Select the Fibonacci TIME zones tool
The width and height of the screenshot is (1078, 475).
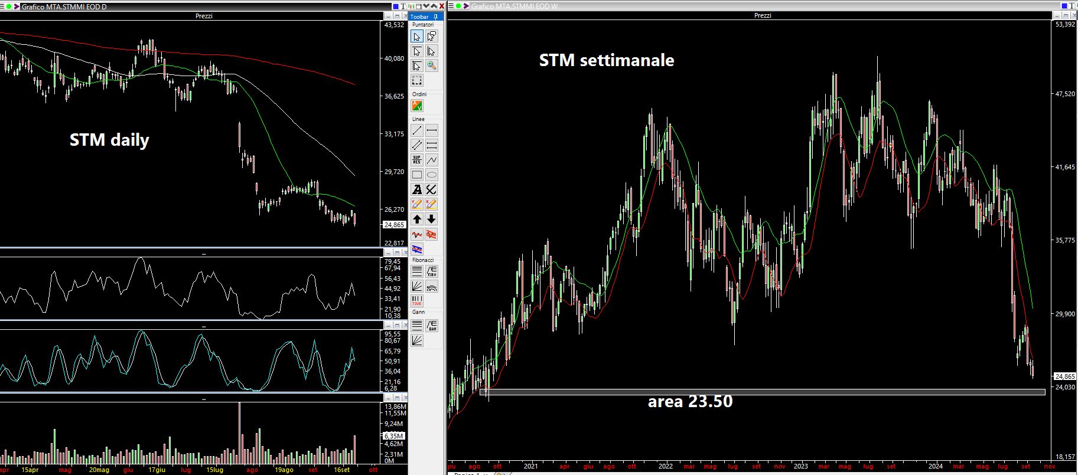point(417,301)
